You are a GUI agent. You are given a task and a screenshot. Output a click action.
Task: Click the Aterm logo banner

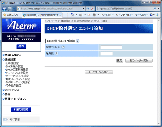click(21, 25)
